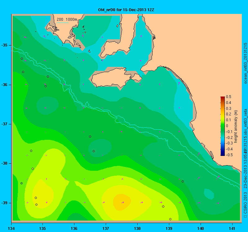Click the colorbar value "-0.4"
Viewport: 248px width, 232px height.
point(229,149)
